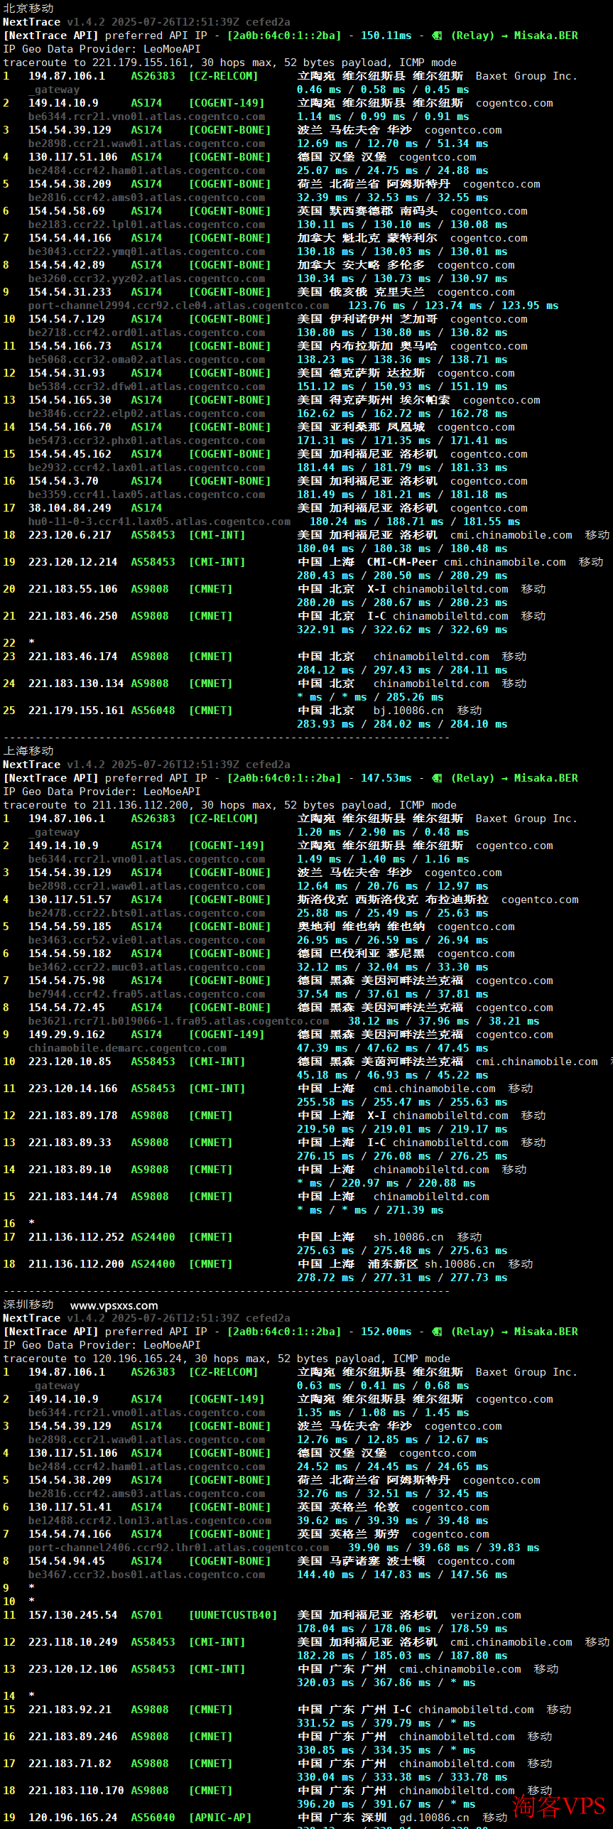613x1829 pixels.
Task: Click the bj.10086.cn domain
Action: click(408, 711)
